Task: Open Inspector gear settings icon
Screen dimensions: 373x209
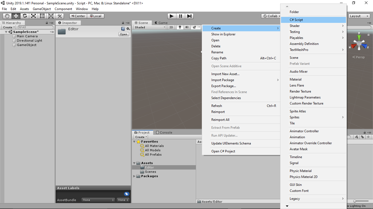Action: (x=128, y=29)
